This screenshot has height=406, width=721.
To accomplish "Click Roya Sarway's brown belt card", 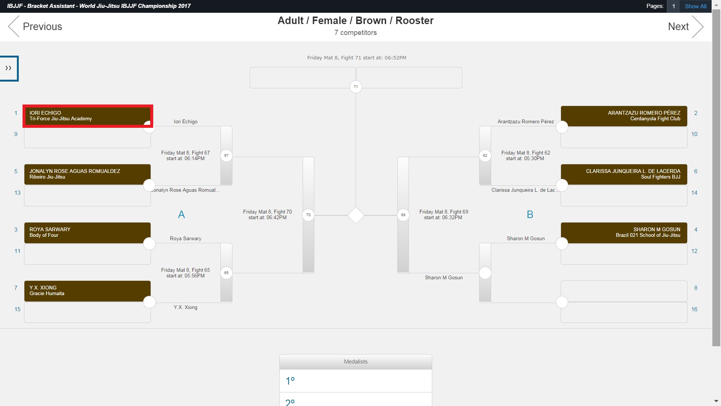I will pos(87,232).
